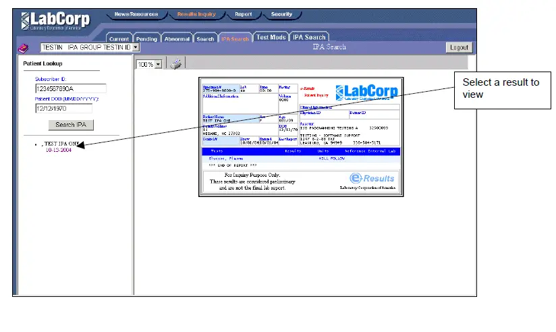
Task: Switch to the Abnormal tab
Action: [x=177, y=38]
